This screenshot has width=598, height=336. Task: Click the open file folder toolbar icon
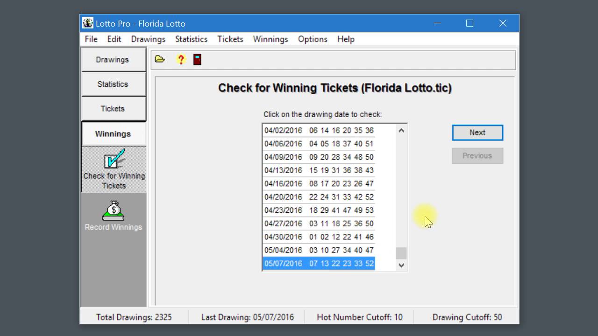pos(160,59)
